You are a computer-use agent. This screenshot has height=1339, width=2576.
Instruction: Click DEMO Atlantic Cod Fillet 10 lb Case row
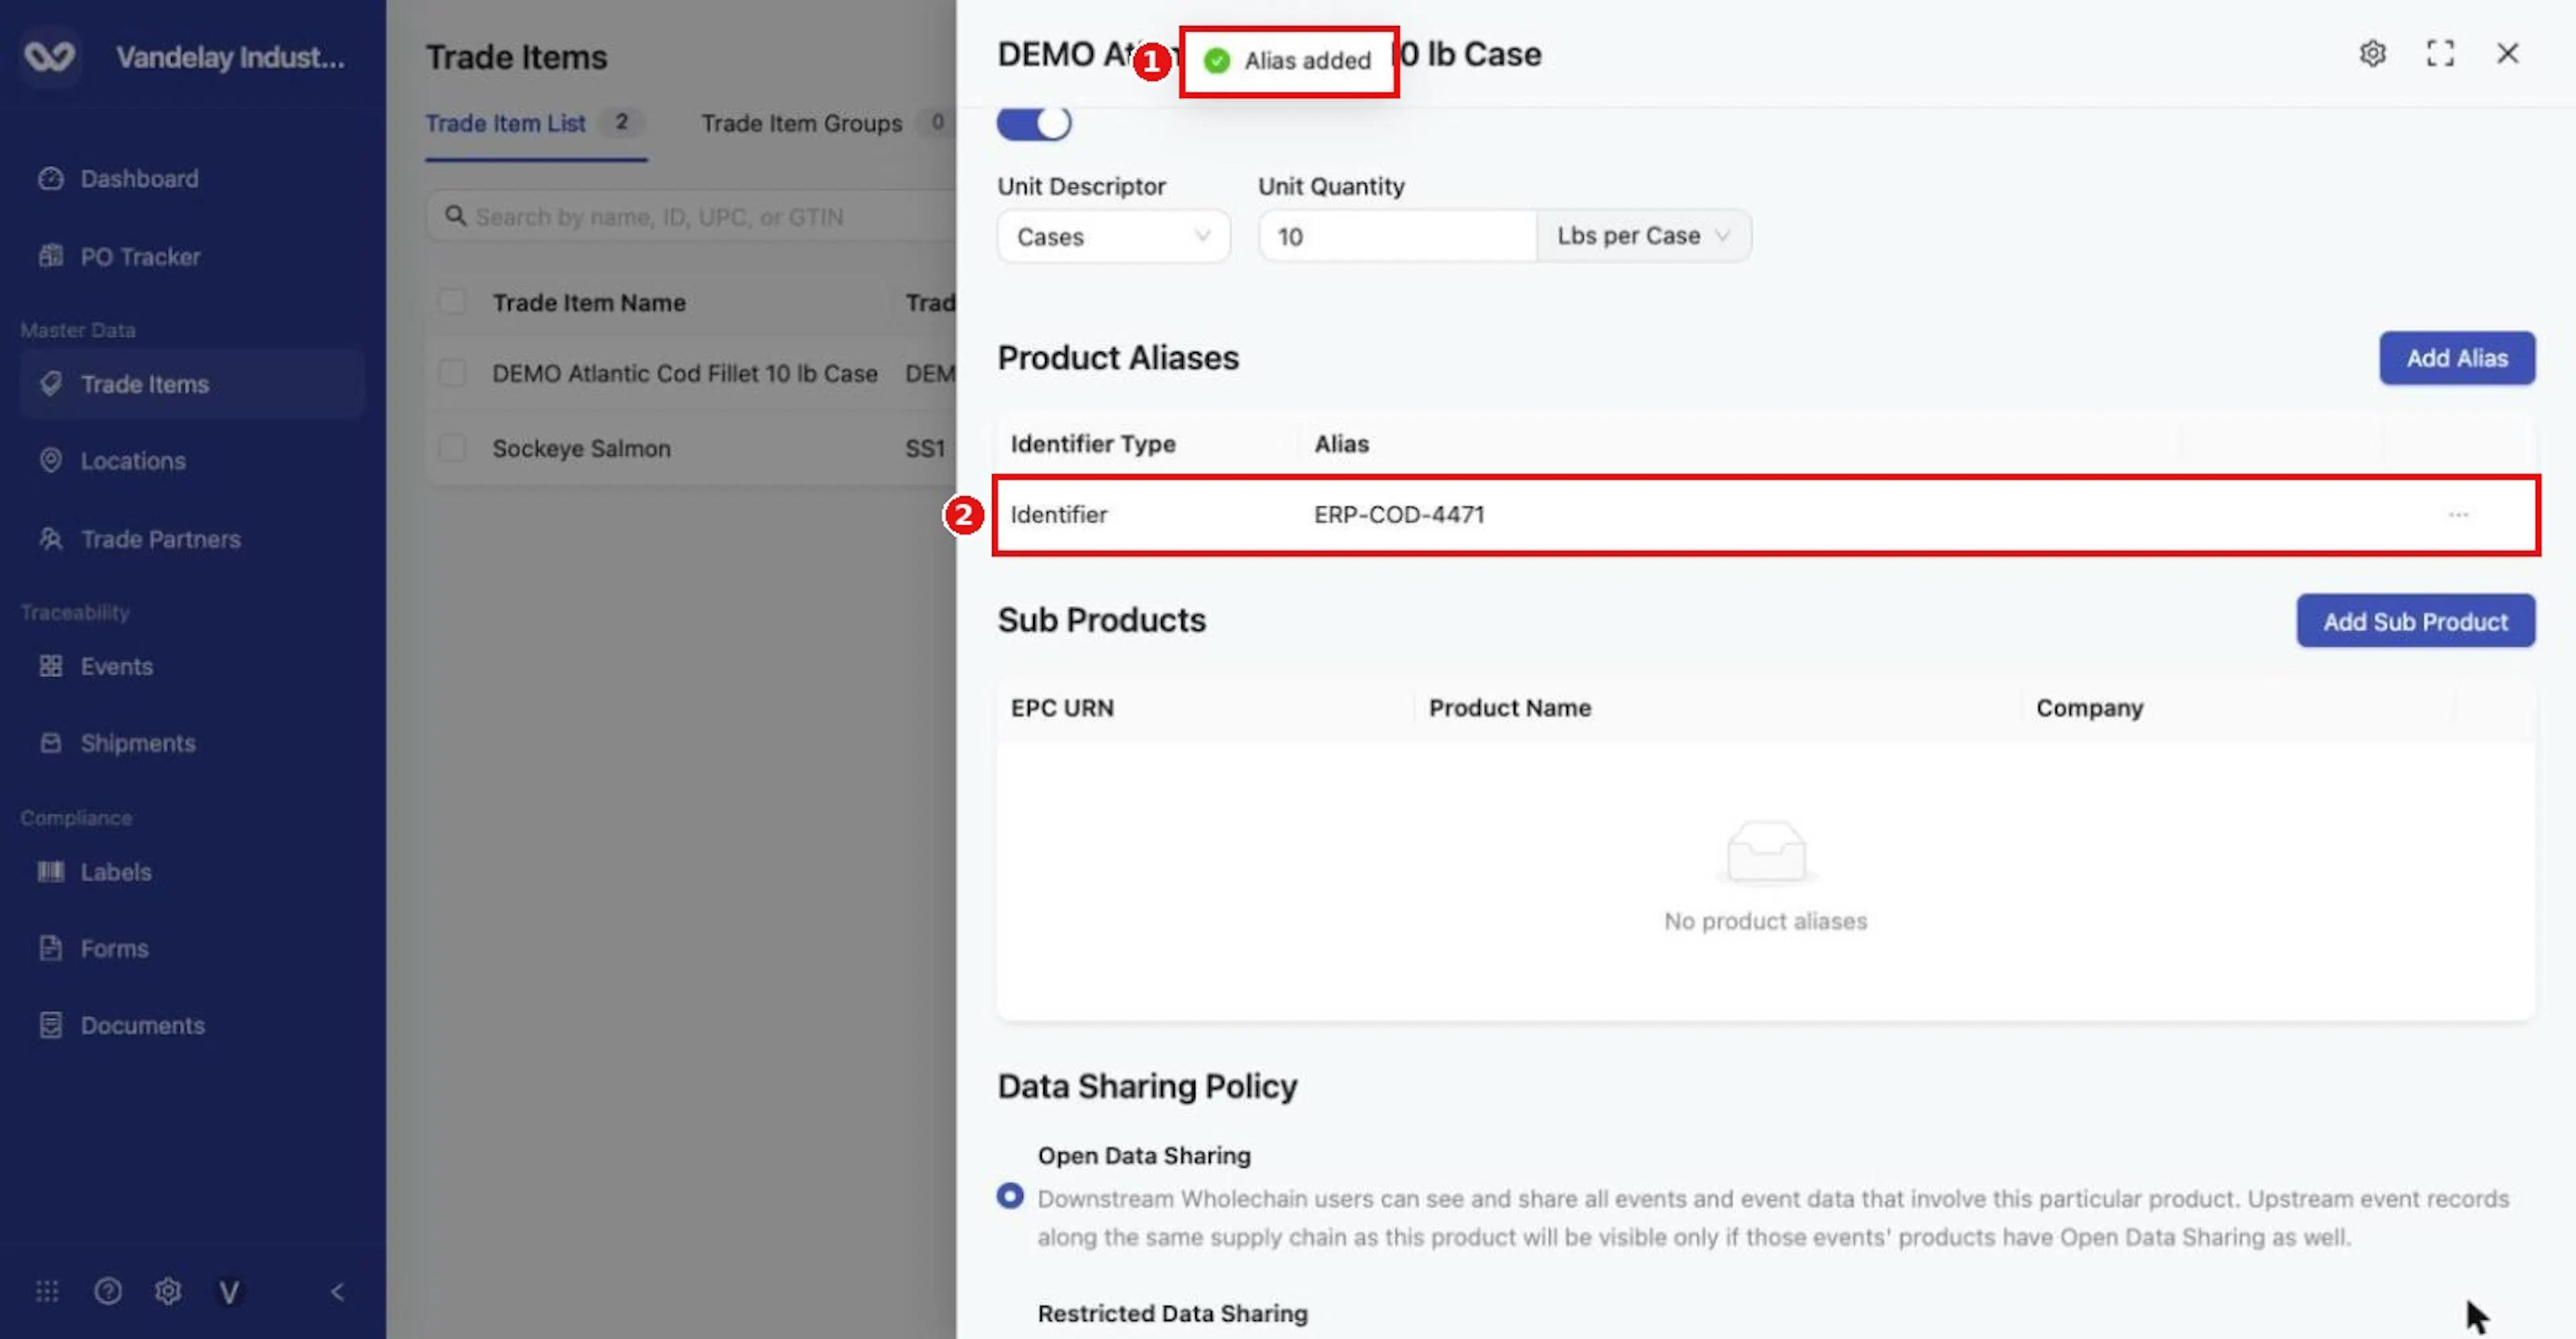690,373
